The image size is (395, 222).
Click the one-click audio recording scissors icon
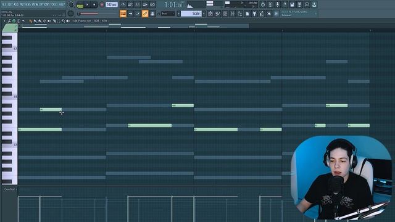(270, 4)
